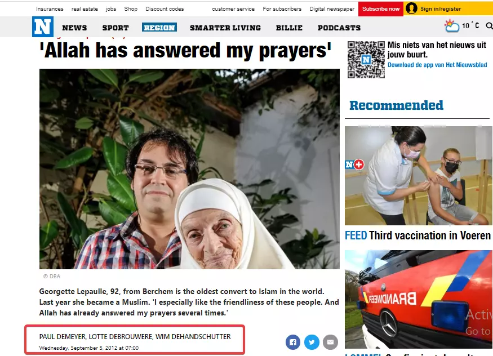Viewport: 493px width, 356px height.
Task: Share article by email icon
Action: (330, 342)
